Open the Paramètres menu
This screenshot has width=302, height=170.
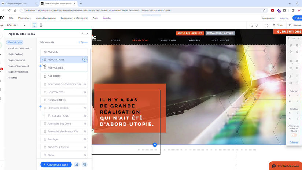[x=24, y=18]
